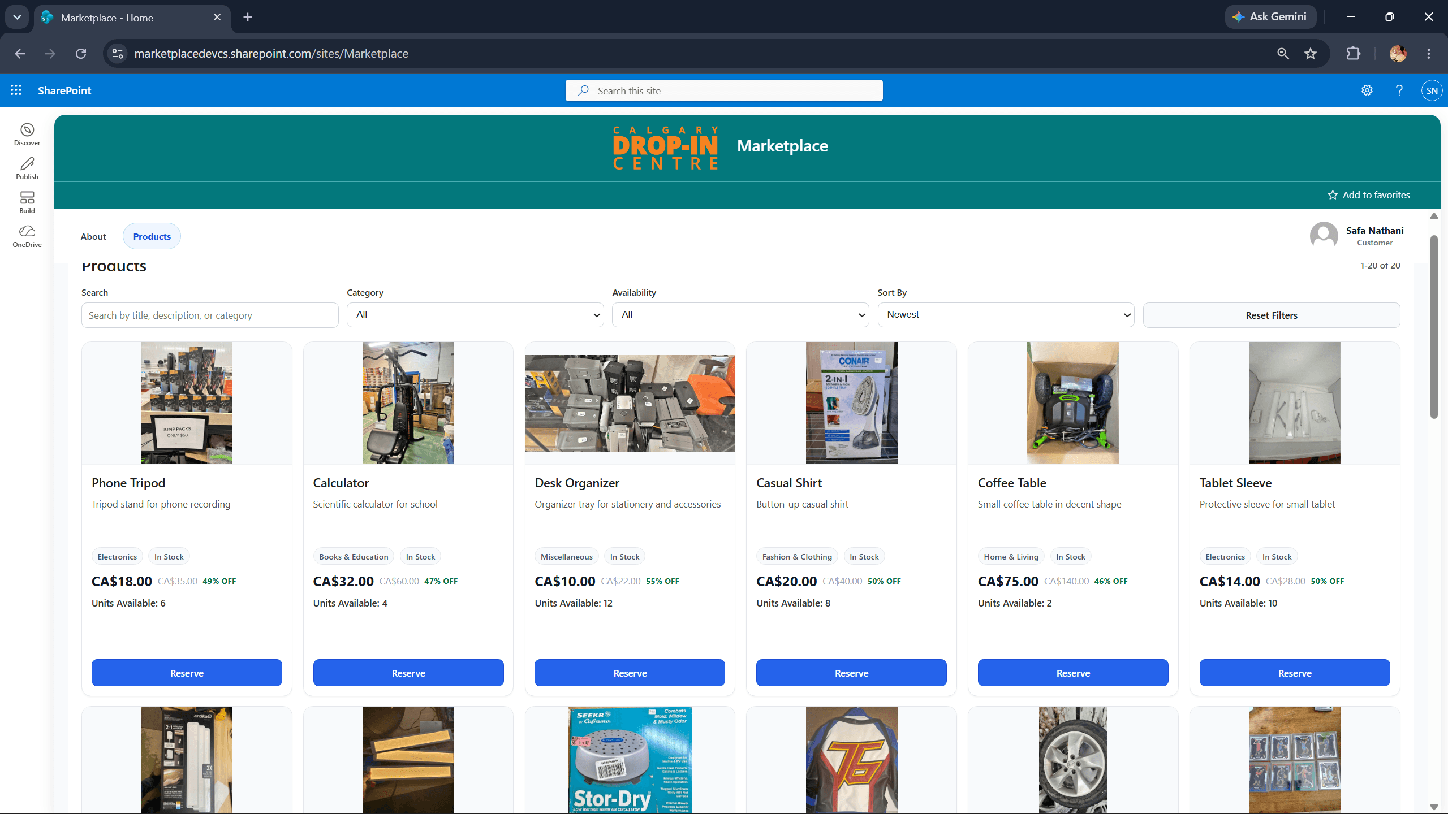Click the product search by title field
The width and height of the screenshot is (1448, 814).
pyautogui.click(x=210, y=315)
